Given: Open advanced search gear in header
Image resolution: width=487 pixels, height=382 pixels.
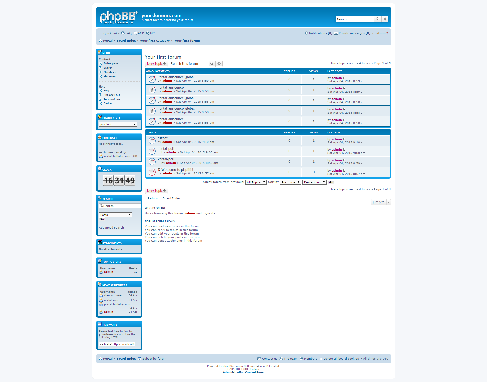Looking at the screenshot, I should (x=385, y=19).
